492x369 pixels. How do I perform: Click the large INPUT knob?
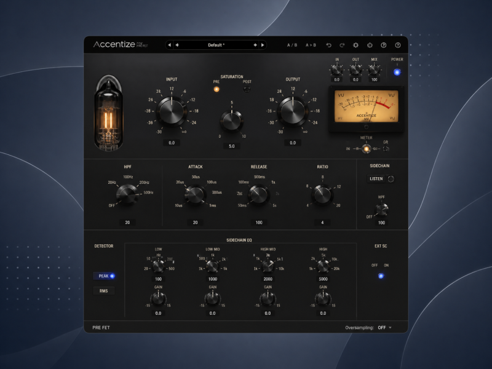coord(172,111)
